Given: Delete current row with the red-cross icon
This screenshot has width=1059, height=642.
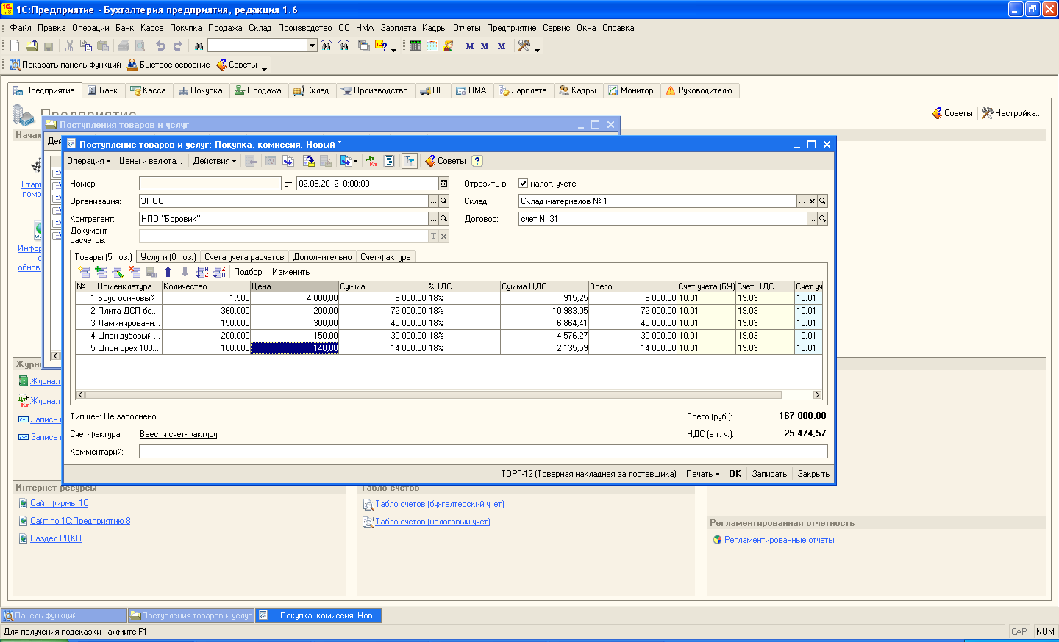Looking at the screenshot, I should 135,272.
